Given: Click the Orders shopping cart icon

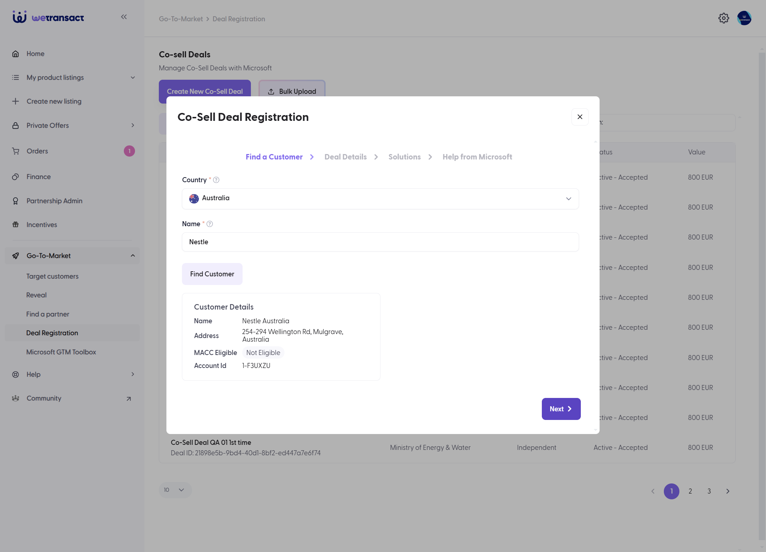Looking at the screenshot, I should (16, 151).
